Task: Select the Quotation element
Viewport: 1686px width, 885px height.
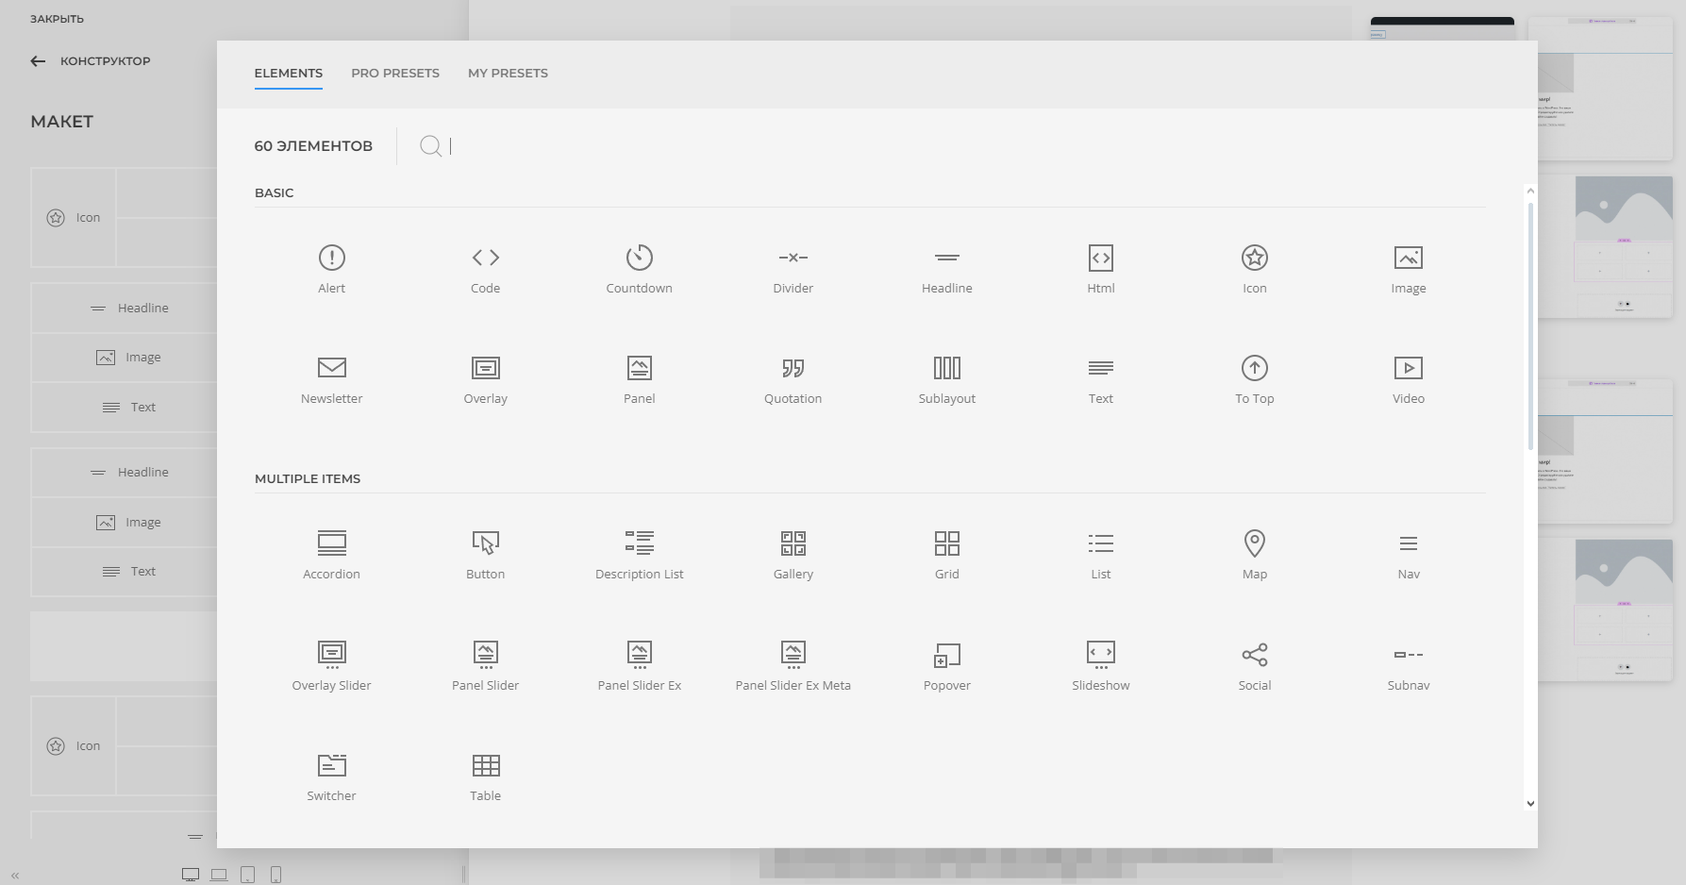Action: (793, 379)
